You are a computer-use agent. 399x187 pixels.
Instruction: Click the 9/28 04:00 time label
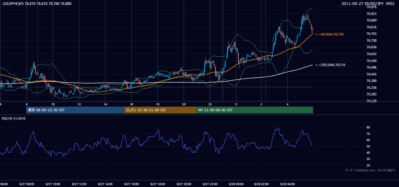pyautogui.click(x=288, y=184)
